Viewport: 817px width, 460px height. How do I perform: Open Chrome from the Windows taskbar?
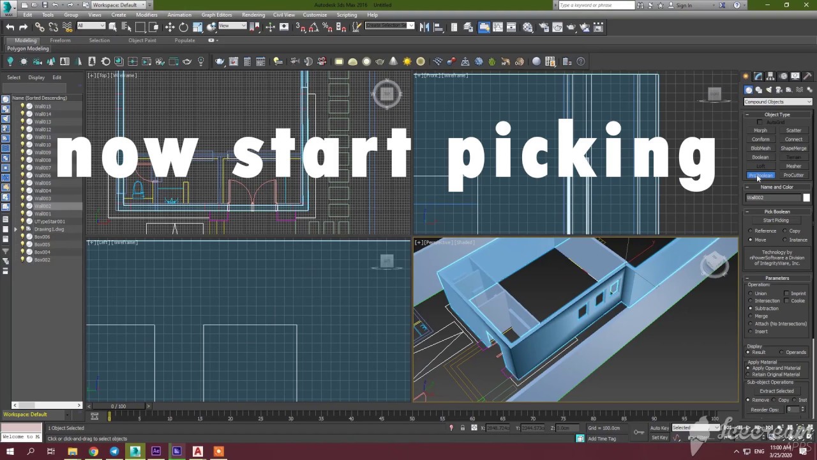pos(93,451)
